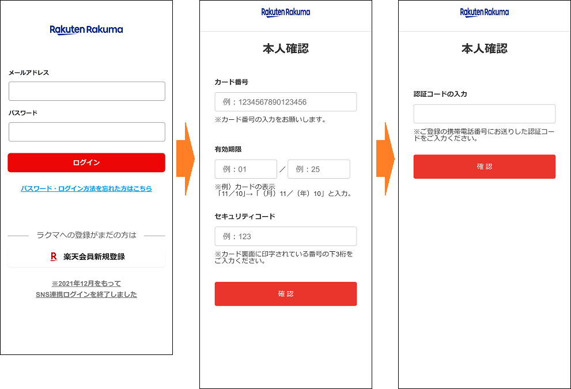Click the Rakuten Rakuma logo on the login screen
This screenshot has height=389, width=571.
point(86,29)
